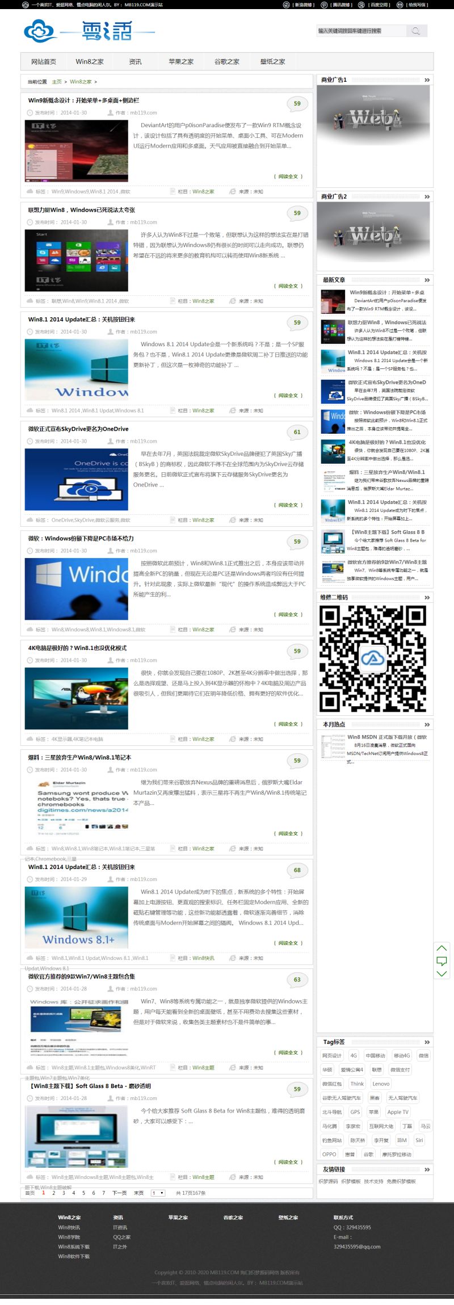Click 末页 in pagination

[x=138, y=1193]
